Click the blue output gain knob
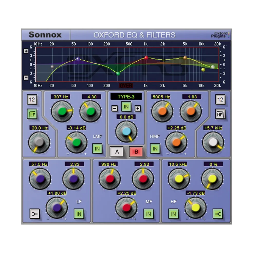The height and width of the screenshot is (253, 253). point(126,132)
